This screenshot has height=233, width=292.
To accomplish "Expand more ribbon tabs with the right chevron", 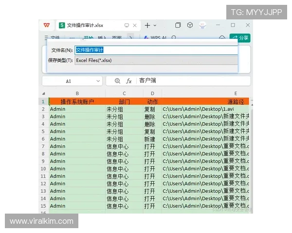I will point(130,37).
